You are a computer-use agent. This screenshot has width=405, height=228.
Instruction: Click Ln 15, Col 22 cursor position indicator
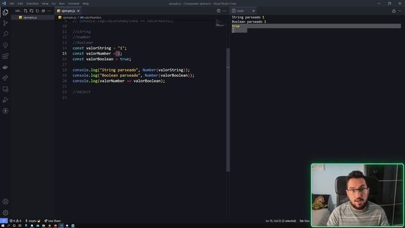coord(281,221)
